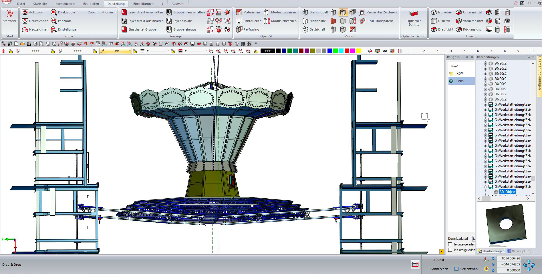Activate the RayTracing tool
Viewport: 542px width, 274px height.
click(239, 29)
